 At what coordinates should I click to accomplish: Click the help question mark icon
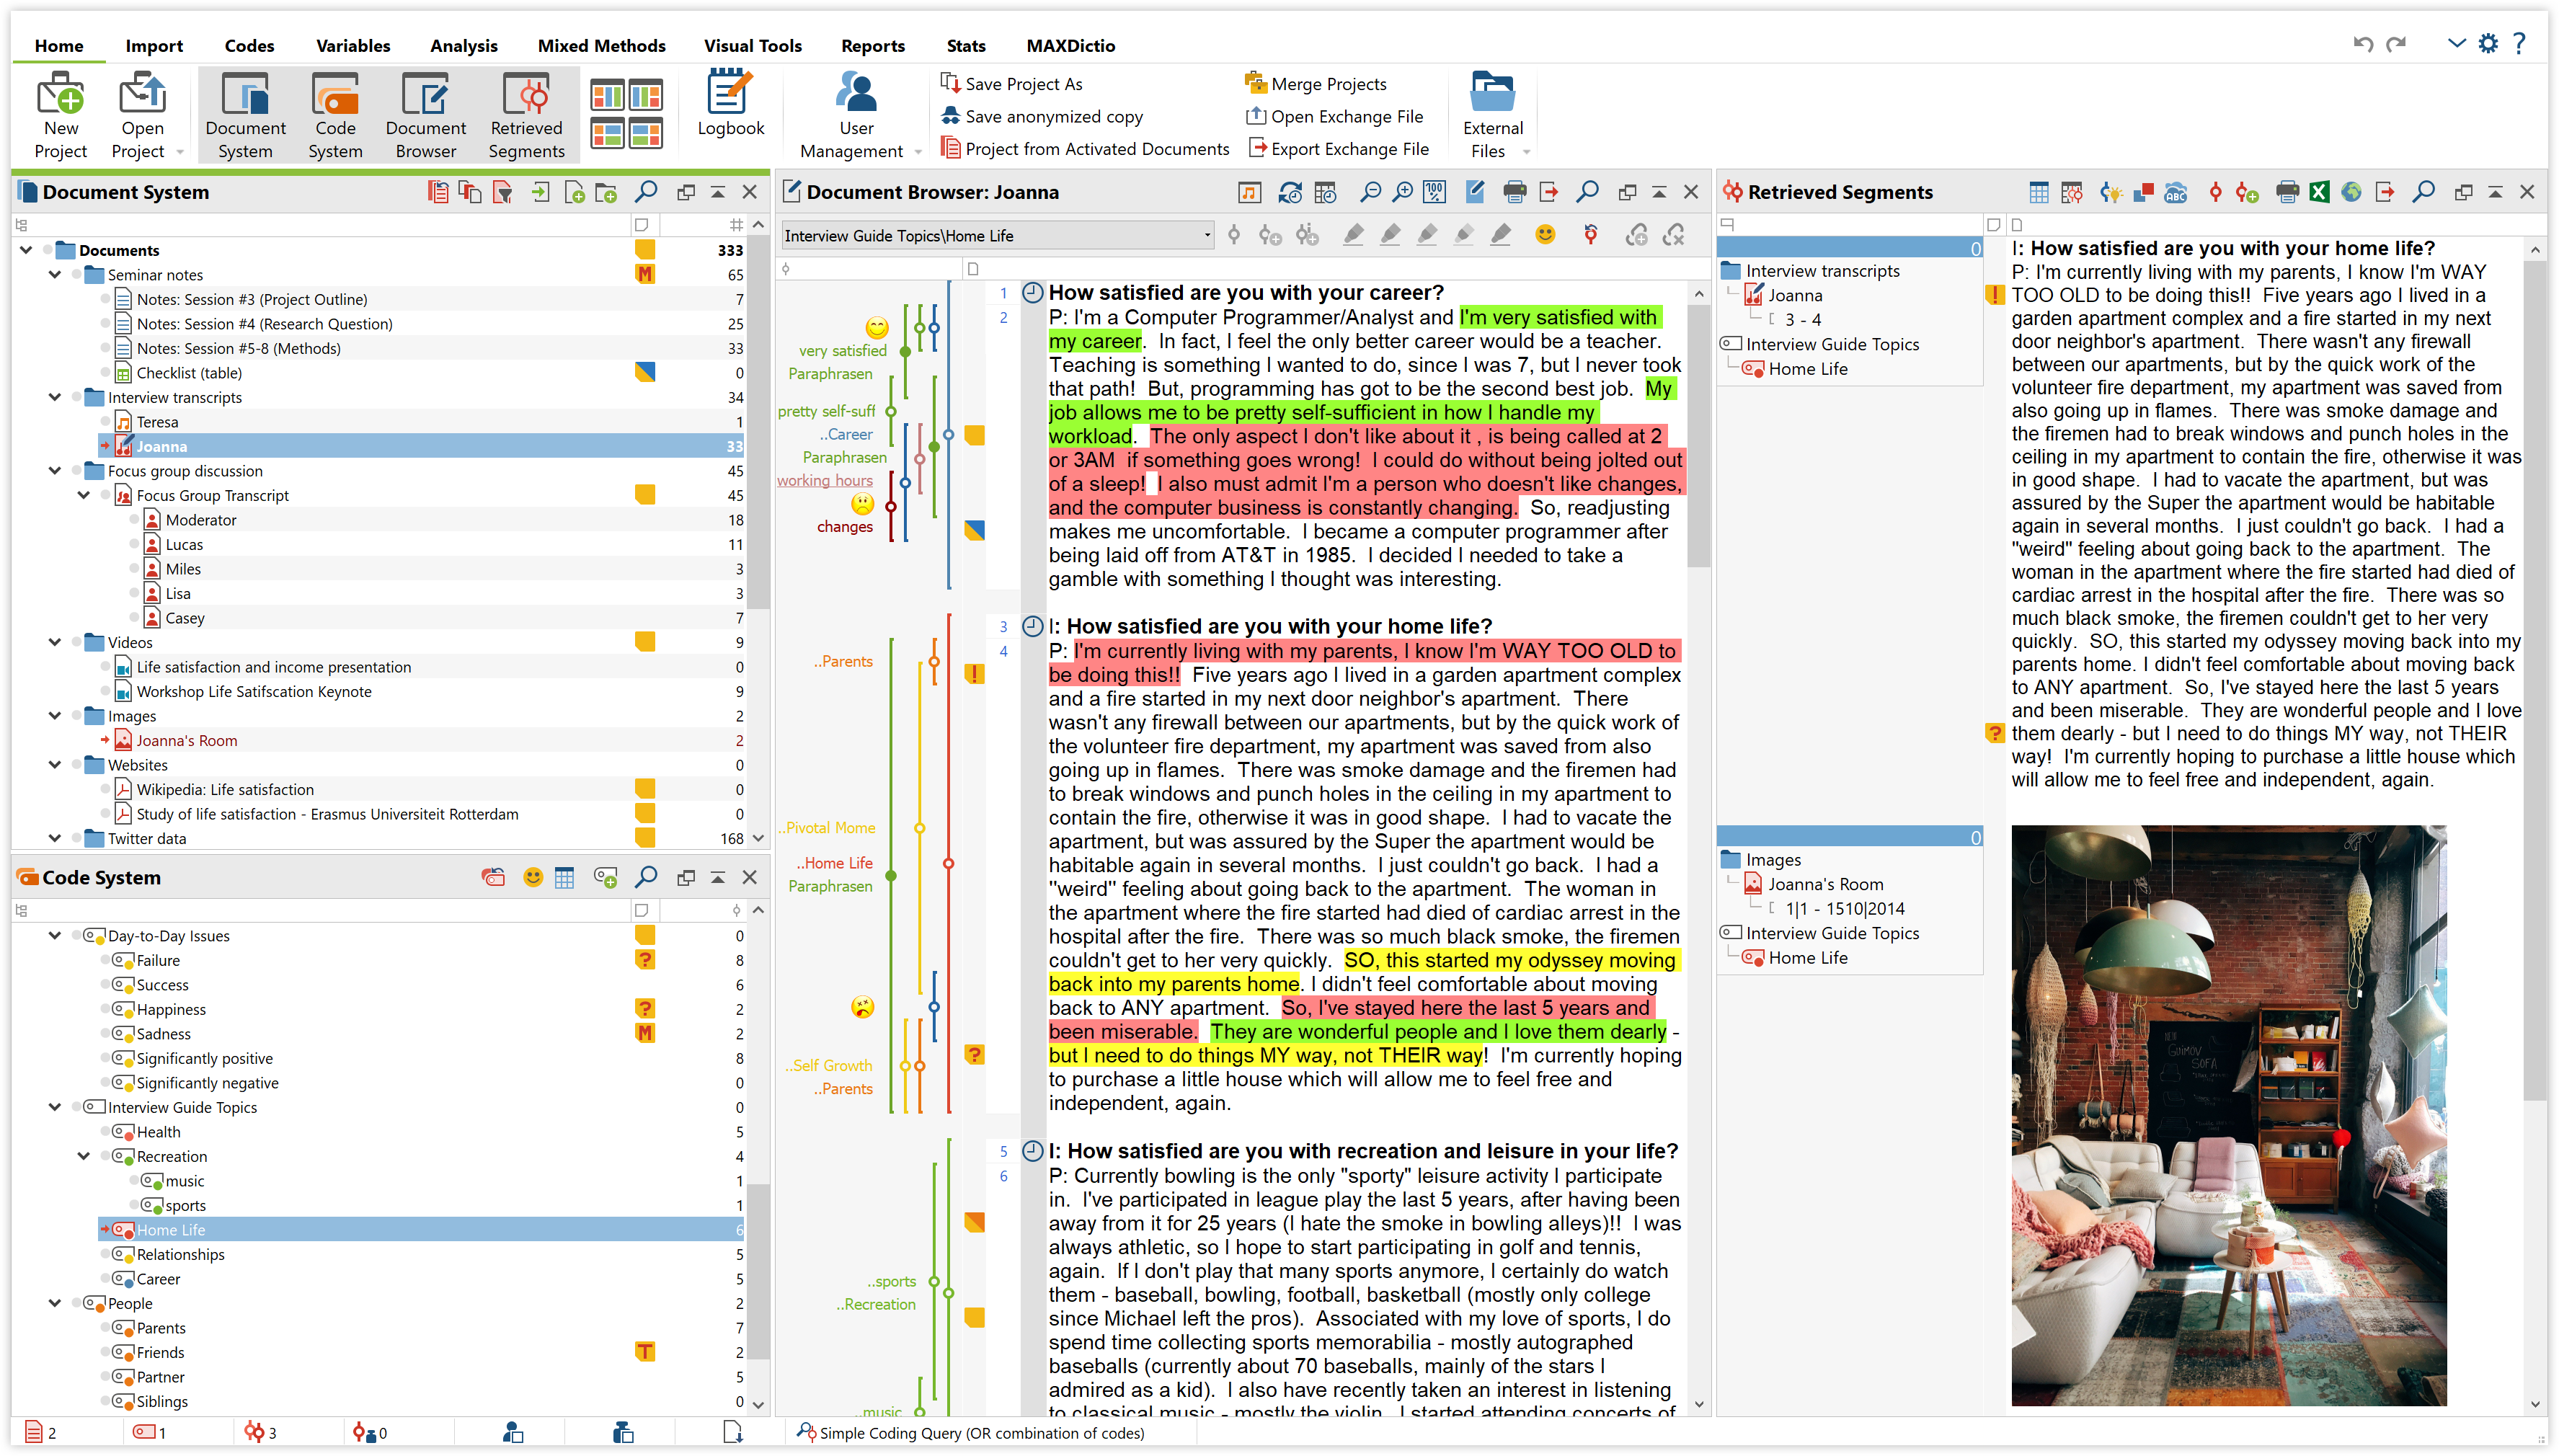[x=2520, y=44]
